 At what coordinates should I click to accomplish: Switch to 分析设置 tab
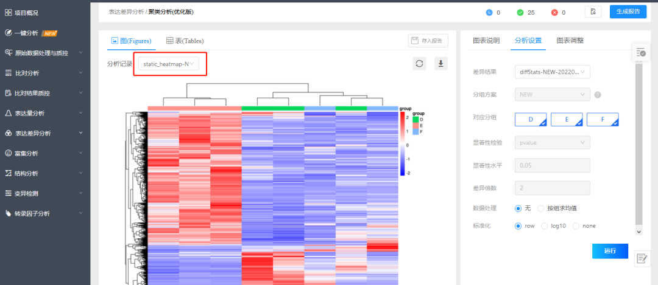(528, 41)
